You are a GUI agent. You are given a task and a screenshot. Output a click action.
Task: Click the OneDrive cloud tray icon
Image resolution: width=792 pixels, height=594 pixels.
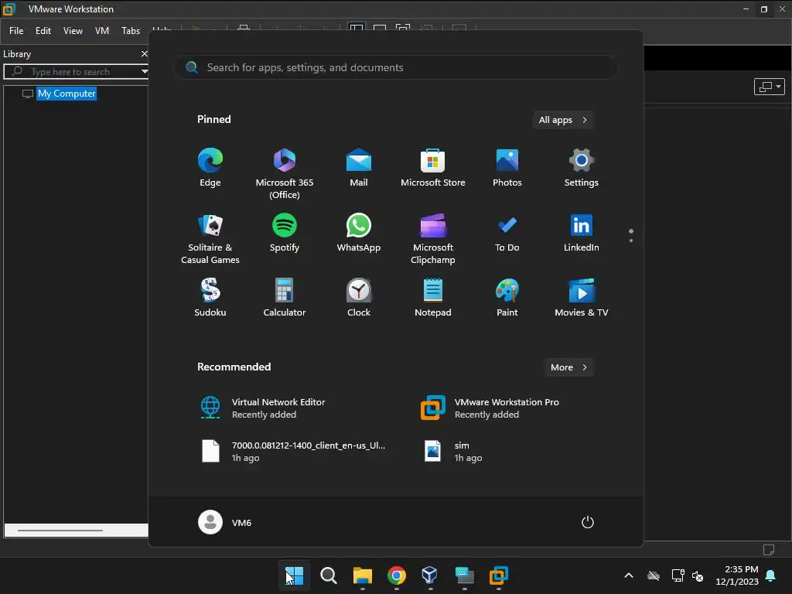point(654,575)
